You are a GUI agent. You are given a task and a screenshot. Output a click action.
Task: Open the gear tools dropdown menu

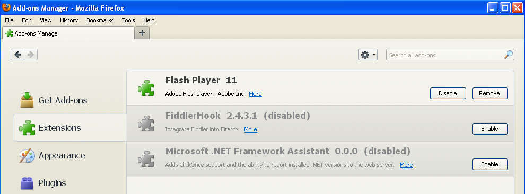click(368, 55)
